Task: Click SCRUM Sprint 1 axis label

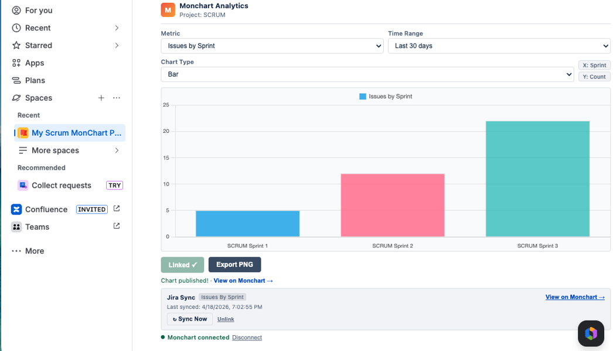Action: click(247, 246)
